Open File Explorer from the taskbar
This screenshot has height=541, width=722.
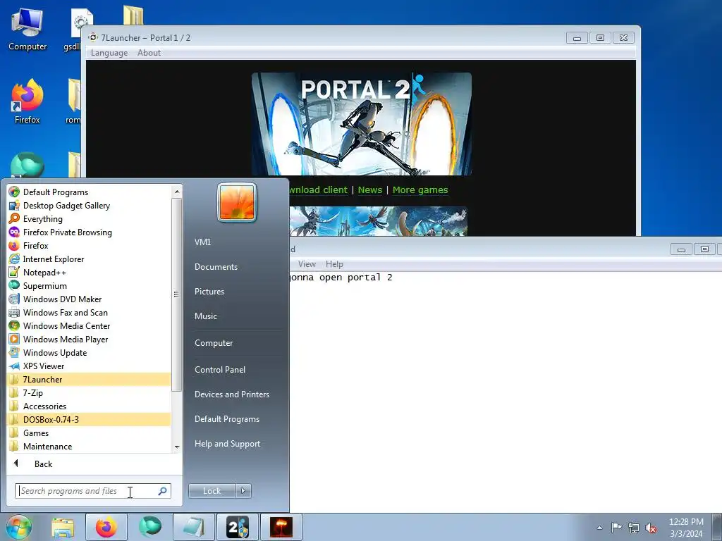(x=63, y=527)
